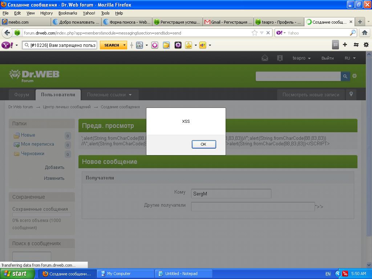Image resolution: width=372 pixels, height=279 pixels.
Task: Click OK in the XSS alert
Action: pos(204,144)
